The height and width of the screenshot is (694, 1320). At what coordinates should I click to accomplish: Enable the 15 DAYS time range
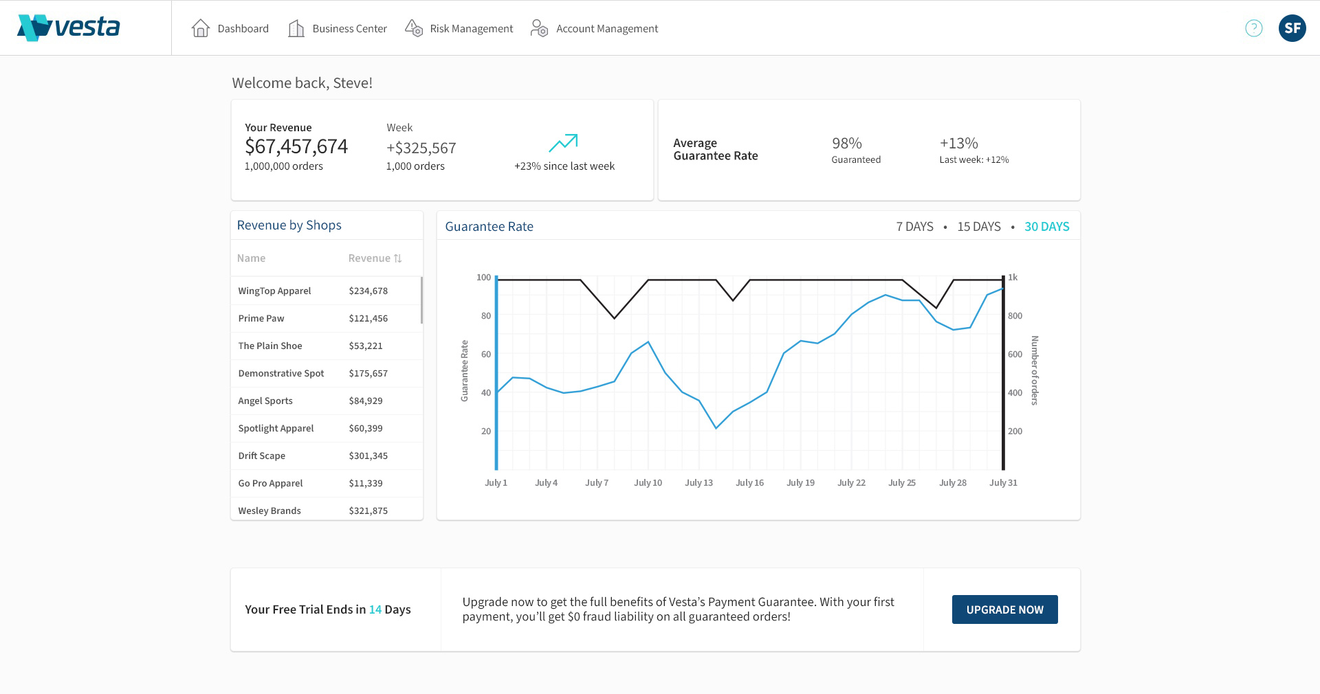point(978,226)
